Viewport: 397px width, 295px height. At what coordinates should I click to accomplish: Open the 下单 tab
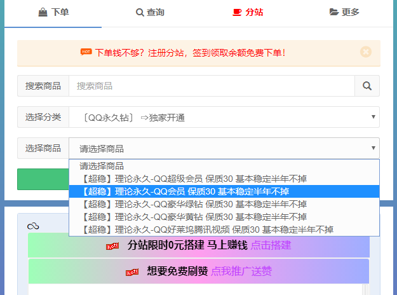point(53,12)
